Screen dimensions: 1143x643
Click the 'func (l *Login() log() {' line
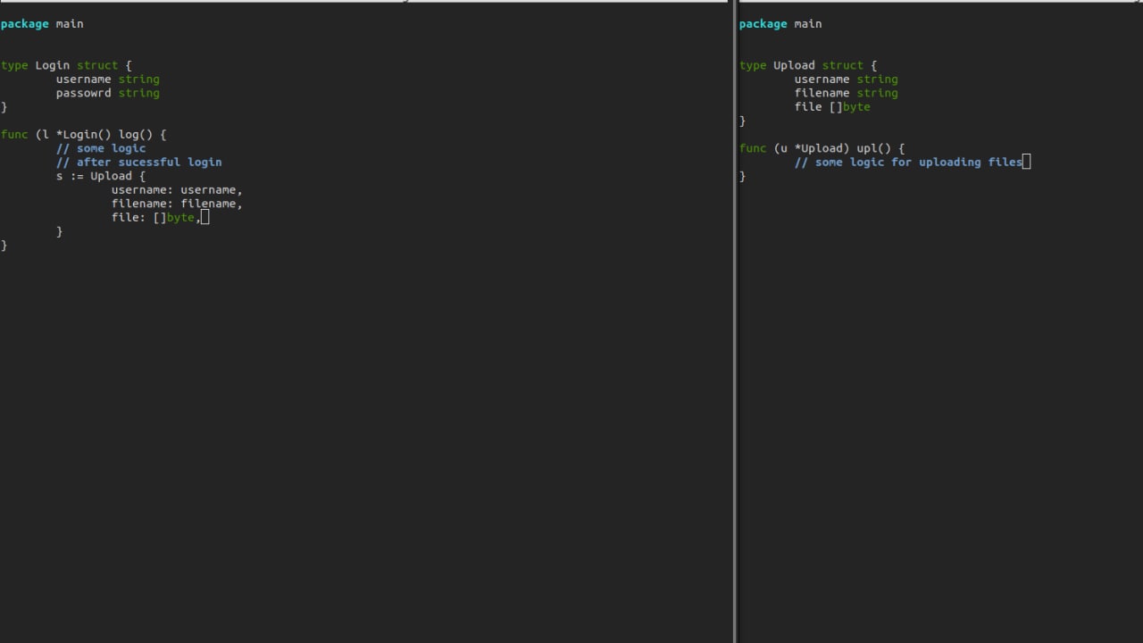click(x=84, y=135)
